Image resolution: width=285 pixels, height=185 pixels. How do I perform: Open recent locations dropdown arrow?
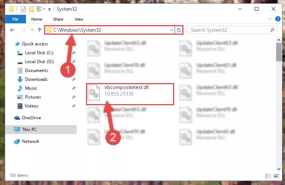(x=32, y=30)
